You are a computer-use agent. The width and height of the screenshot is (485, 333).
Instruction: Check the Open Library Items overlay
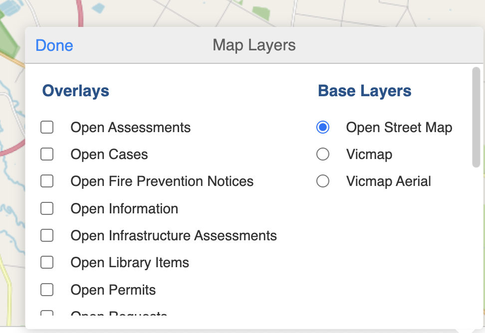pos(46,262)
